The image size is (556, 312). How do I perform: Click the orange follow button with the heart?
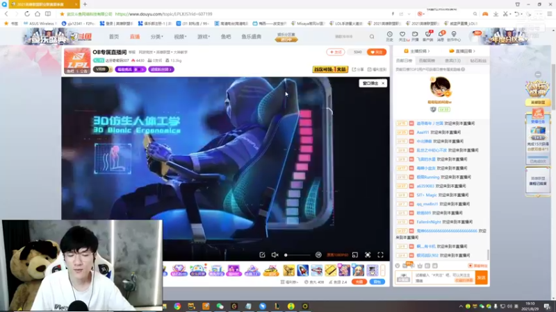377,52
